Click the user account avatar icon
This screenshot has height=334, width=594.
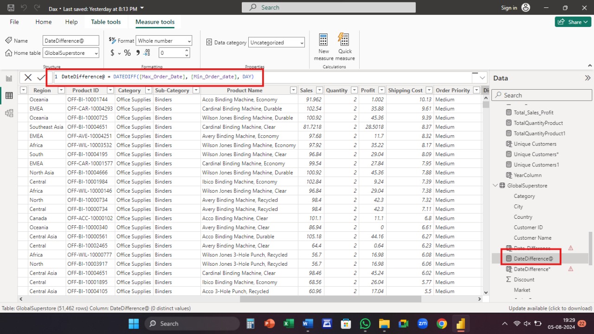(525, 7)
